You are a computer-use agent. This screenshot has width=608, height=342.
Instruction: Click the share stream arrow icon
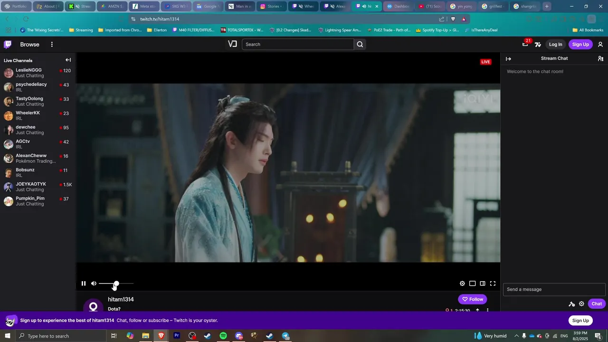pos(477,310)
